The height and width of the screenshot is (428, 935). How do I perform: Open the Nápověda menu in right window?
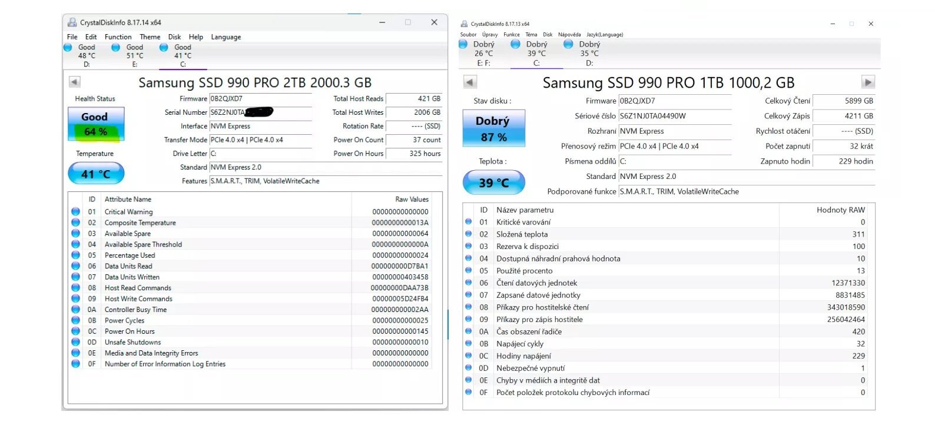[x=569, y=34]
